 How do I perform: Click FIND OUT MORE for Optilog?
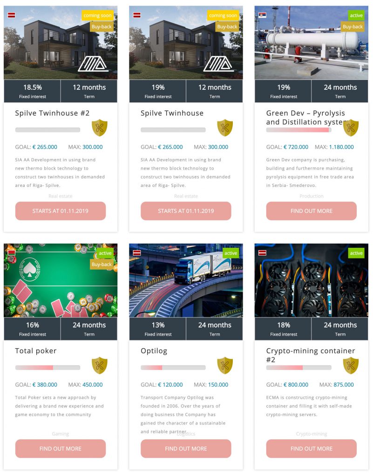pyautogui.click(x=186, y=449)
